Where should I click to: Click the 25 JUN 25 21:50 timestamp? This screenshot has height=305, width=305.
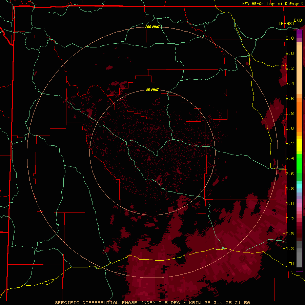tap(226, 303)
